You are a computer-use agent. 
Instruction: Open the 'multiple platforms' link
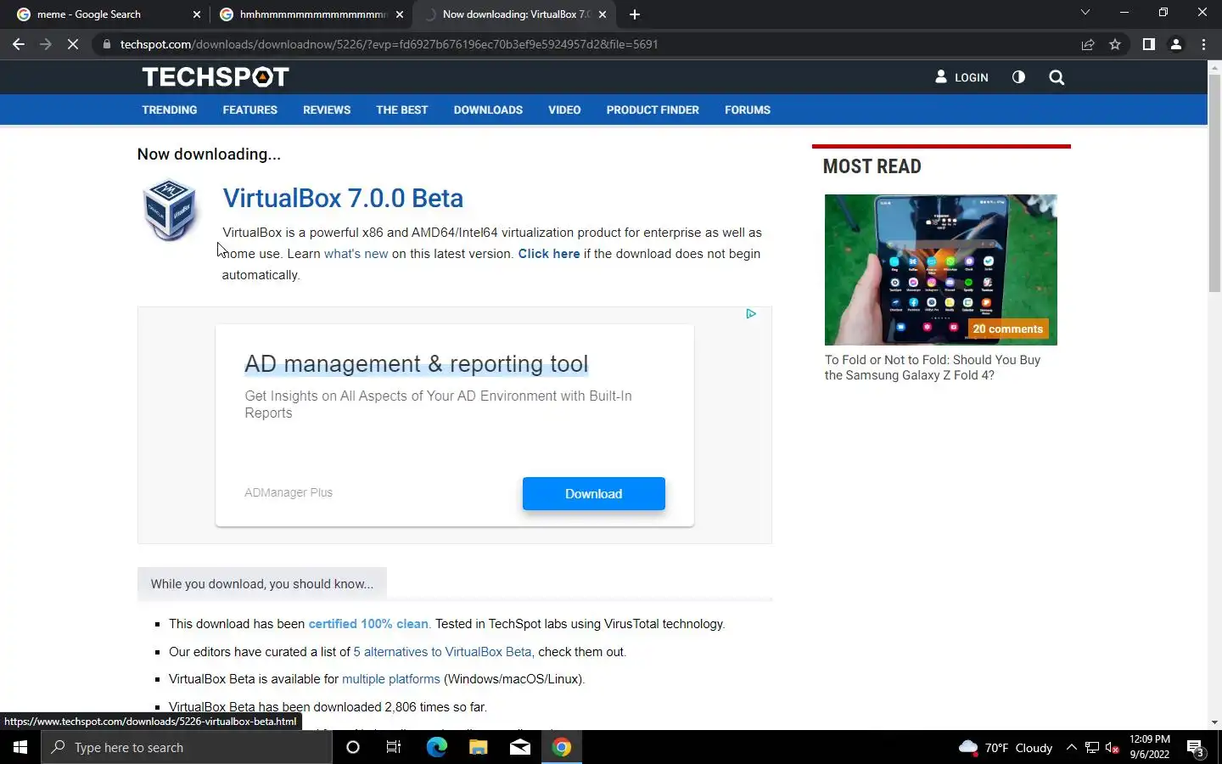[x=391, y=679]
